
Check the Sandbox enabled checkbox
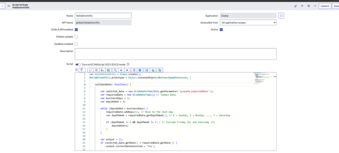(76, 44)
